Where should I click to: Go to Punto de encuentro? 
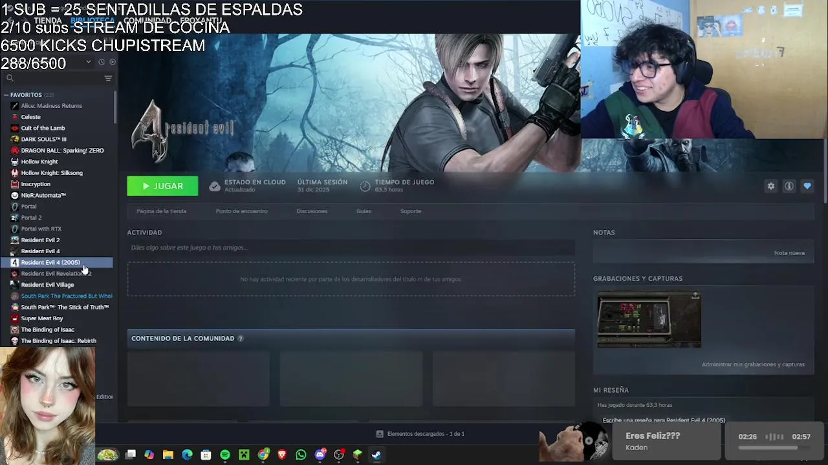click(241, 211)
